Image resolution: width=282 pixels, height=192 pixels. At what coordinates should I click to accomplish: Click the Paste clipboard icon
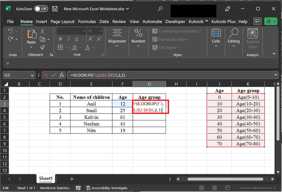point(31,35)
